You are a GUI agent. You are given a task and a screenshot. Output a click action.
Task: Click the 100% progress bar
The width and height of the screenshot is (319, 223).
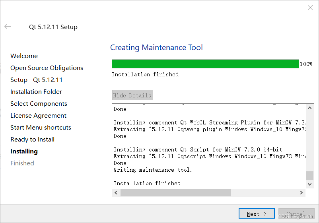coord(205,64)
